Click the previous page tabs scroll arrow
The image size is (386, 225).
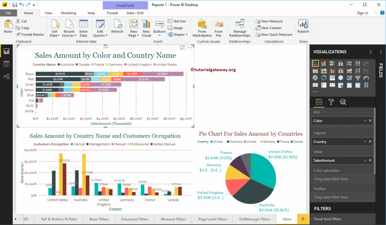tap(16, 219)
